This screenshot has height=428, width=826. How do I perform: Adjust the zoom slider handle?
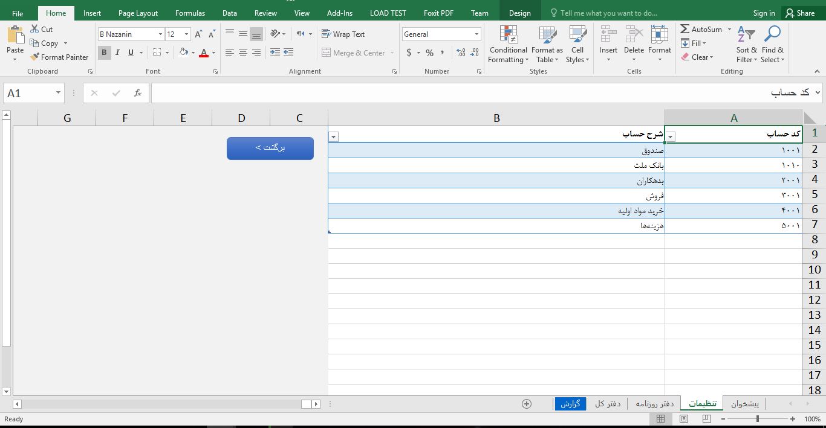[x=758, y=418]
